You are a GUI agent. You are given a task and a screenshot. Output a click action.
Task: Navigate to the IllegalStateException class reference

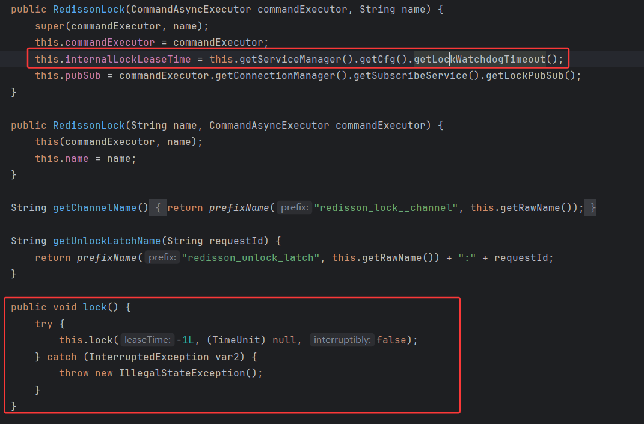(182, 373)
